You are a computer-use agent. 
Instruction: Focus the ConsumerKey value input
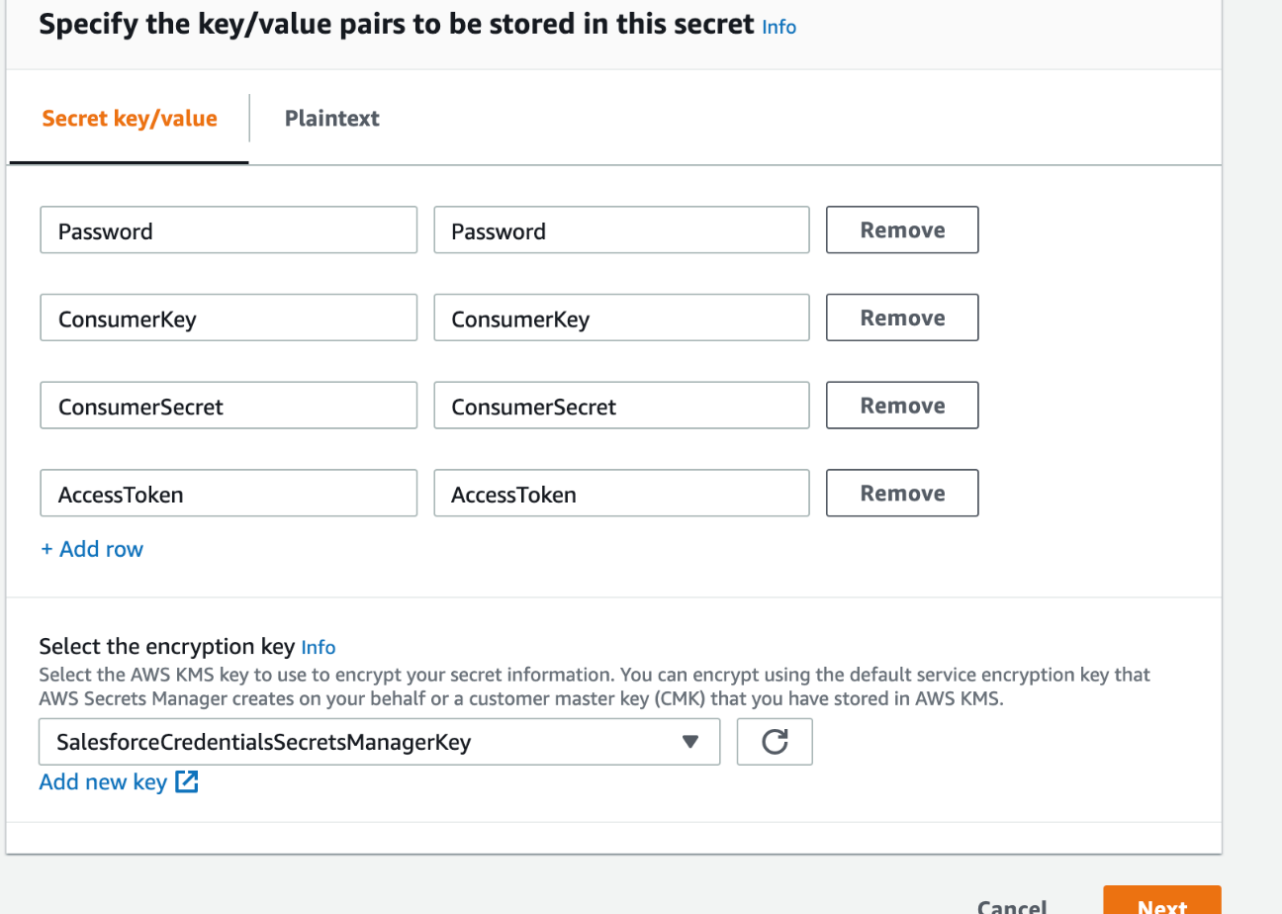coord(621,318)
